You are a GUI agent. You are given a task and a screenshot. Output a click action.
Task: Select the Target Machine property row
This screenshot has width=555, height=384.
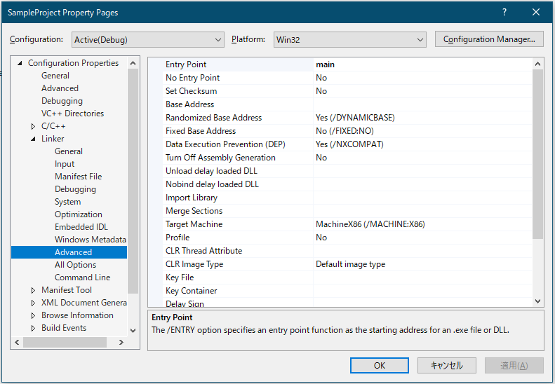[x=194, y=224]
